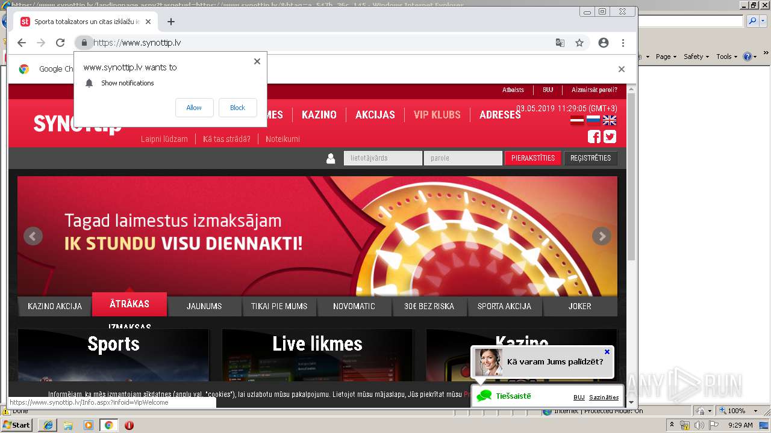Open the Live likmes tile
Viewport: 771px width, 433px height.
point(317,355)
